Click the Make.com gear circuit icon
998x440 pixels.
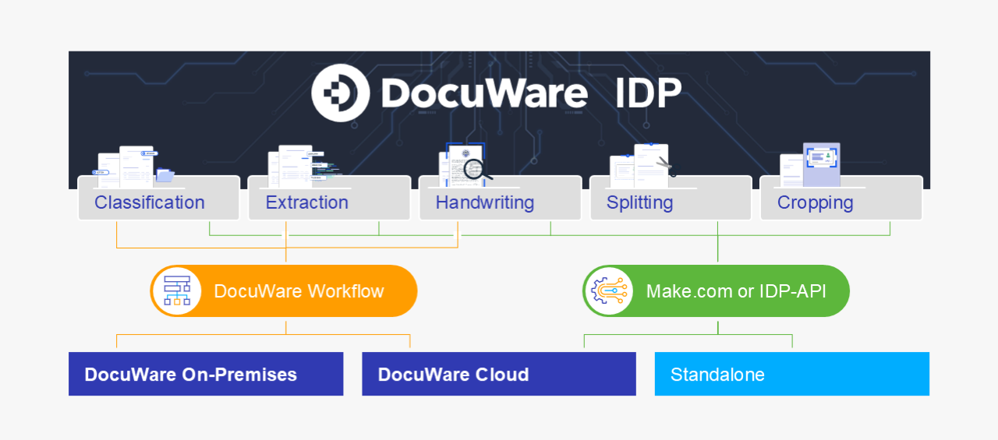608,290
